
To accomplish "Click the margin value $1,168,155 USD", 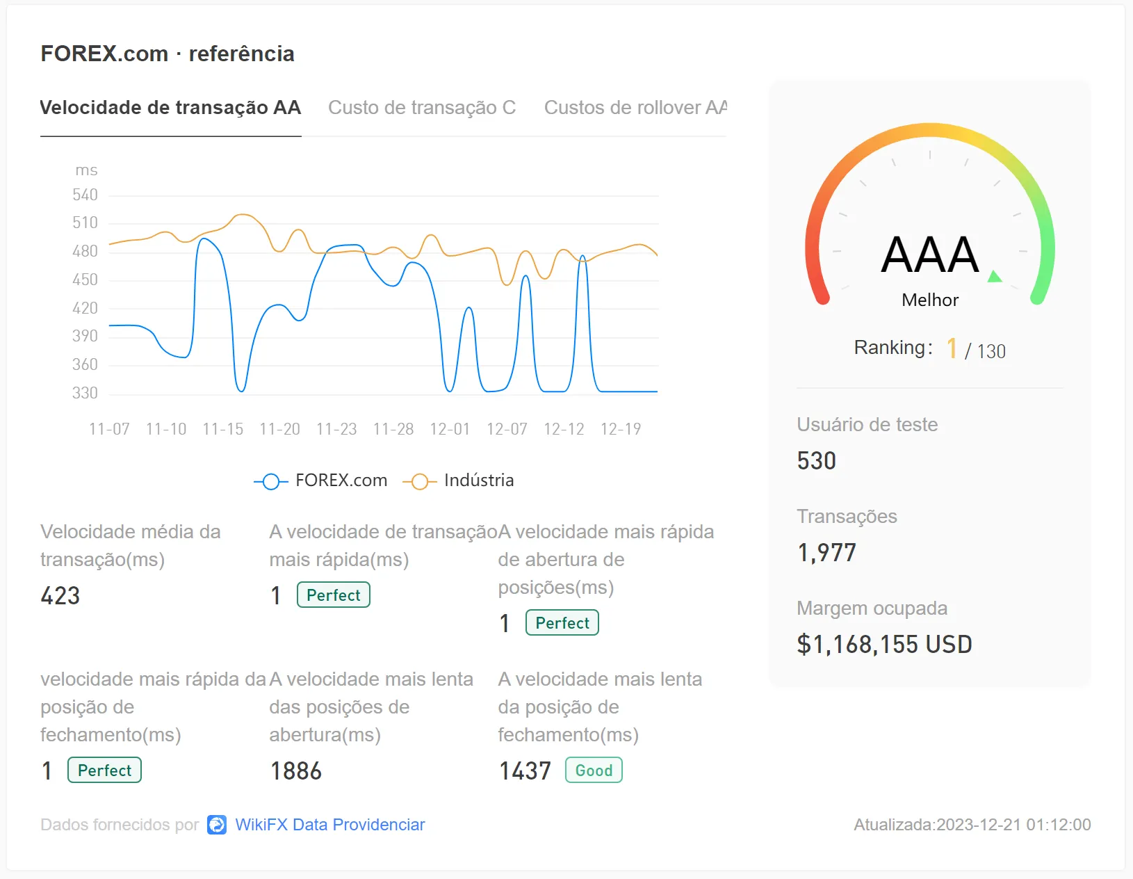I will [884, 645].
